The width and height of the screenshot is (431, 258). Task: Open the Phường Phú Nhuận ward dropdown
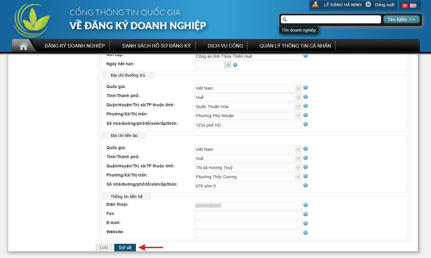pos(298,116)
